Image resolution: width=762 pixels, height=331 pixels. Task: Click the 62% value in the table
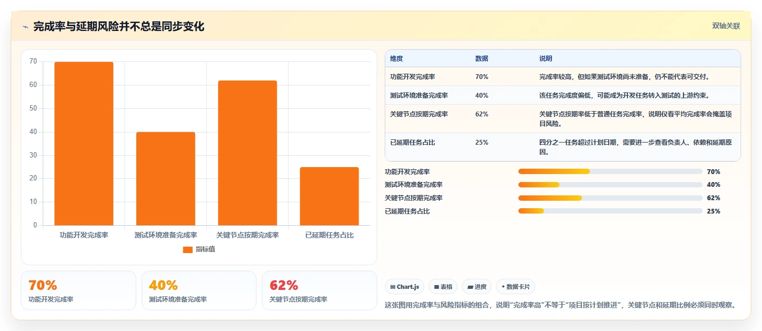tap(481, 114)
